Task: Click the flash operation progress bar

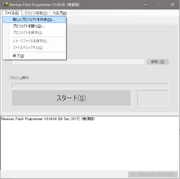Action: [x=90, y=86]
